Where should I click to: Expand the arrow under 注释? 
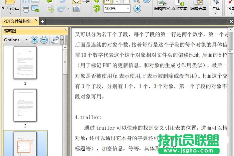[216, 13]
